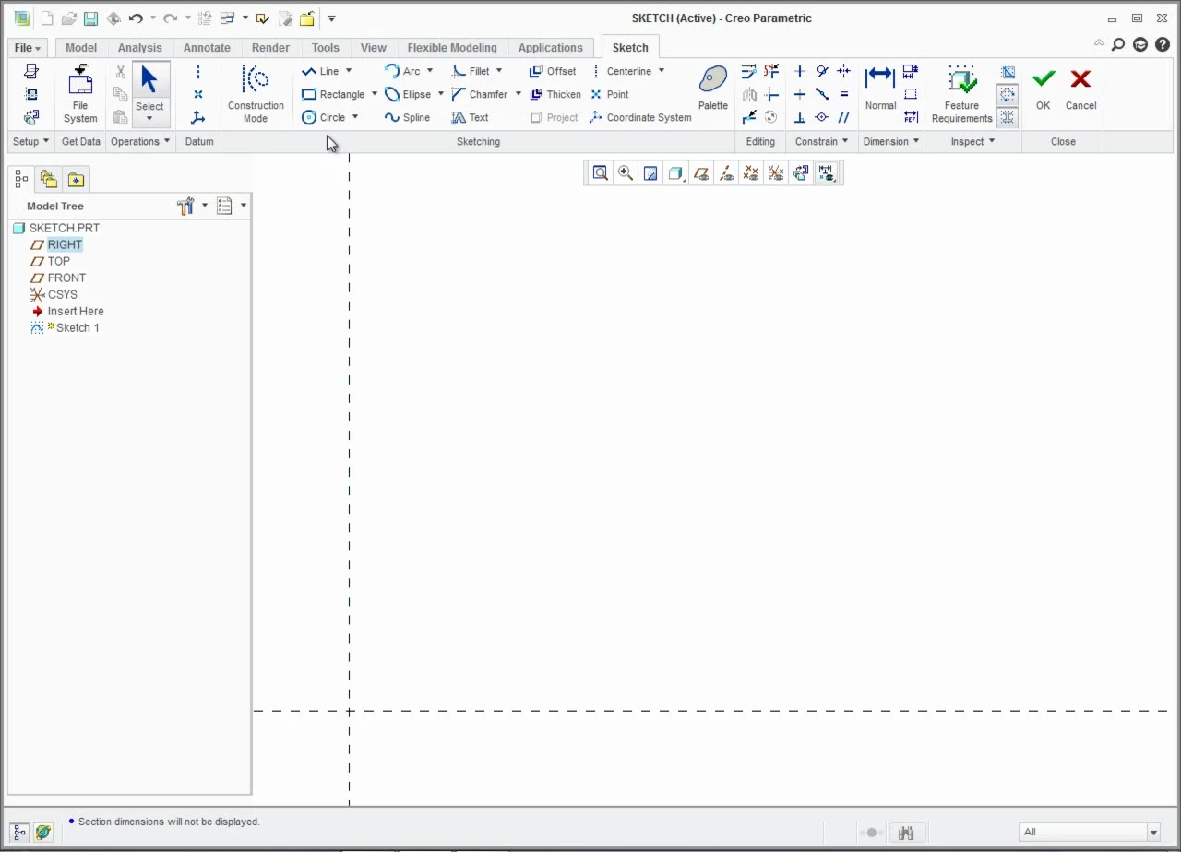The height and width of the screenshot is (852, 1181).
Task: Open the Inspect group menu
Action: [x=973, y=141]
